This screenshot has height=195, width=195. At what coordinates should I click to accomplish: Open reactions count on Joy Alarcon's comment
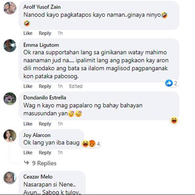click(x=91, y=144)
